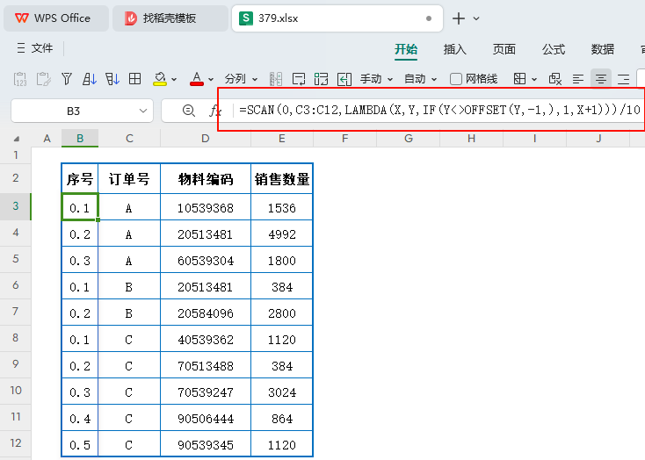645x460 pixels.
Task: Click the grayed column compare icon
Action: pyautogui.click(x=276, y=78)
